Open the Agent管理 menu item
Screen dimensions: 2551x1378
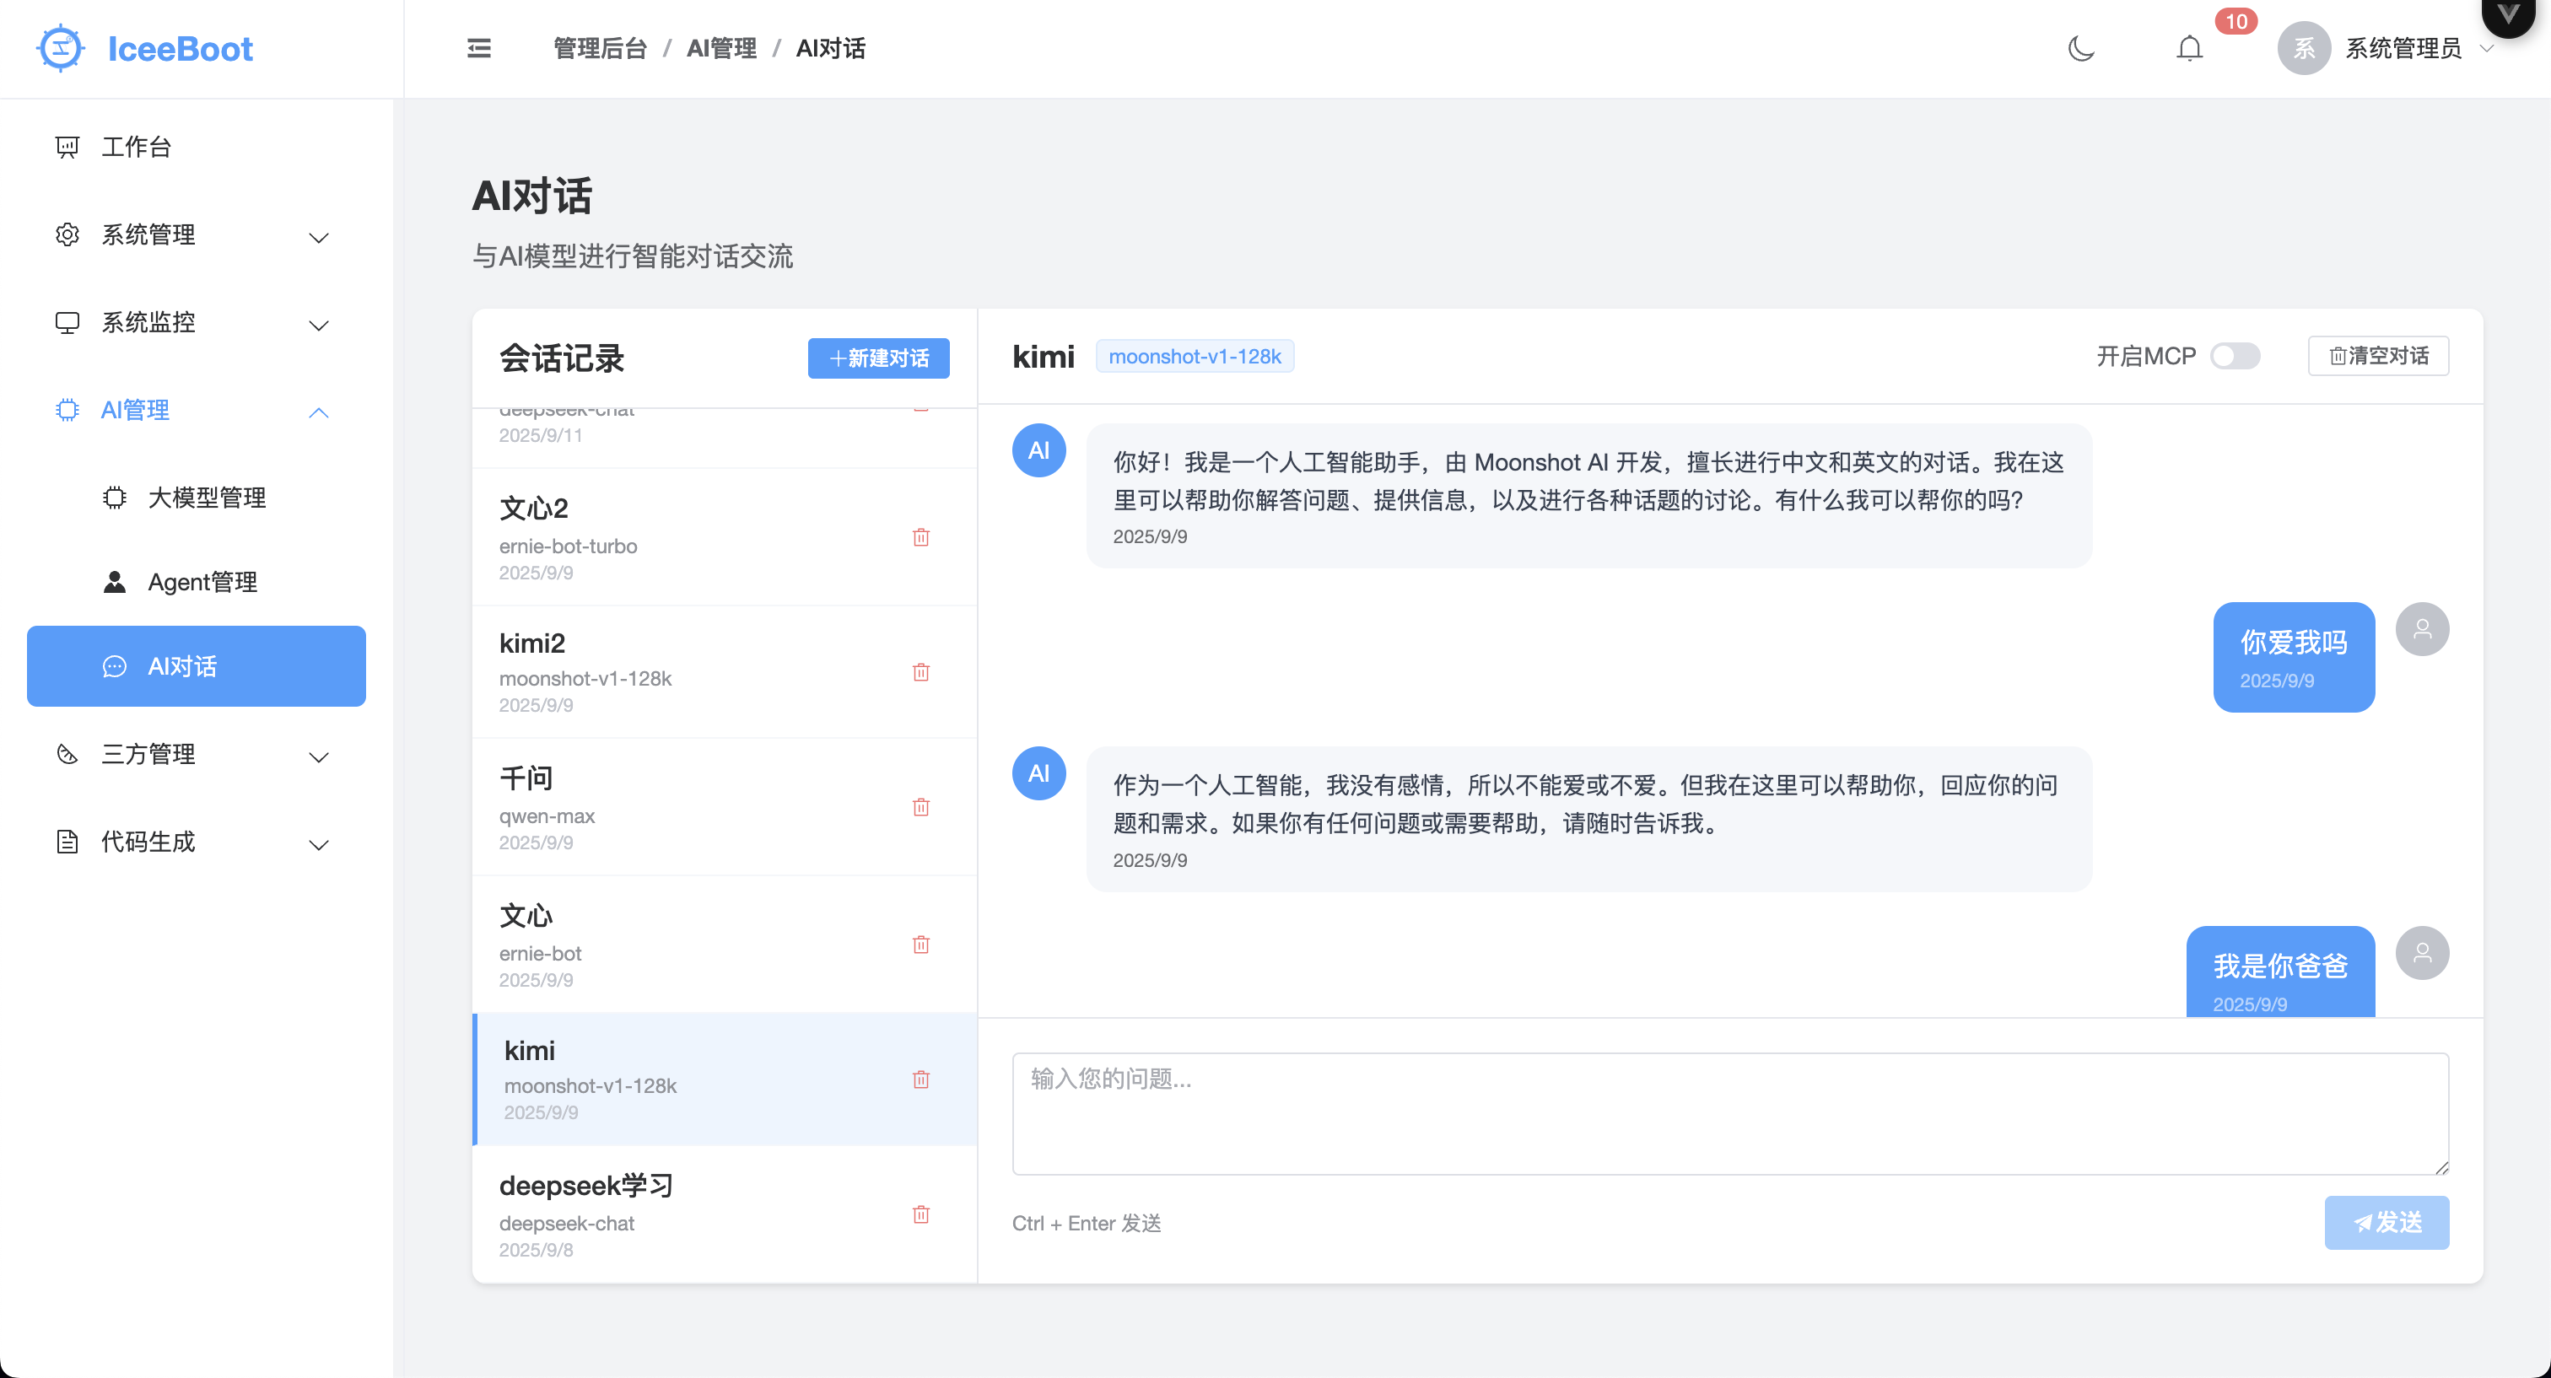tap(196, 581)
